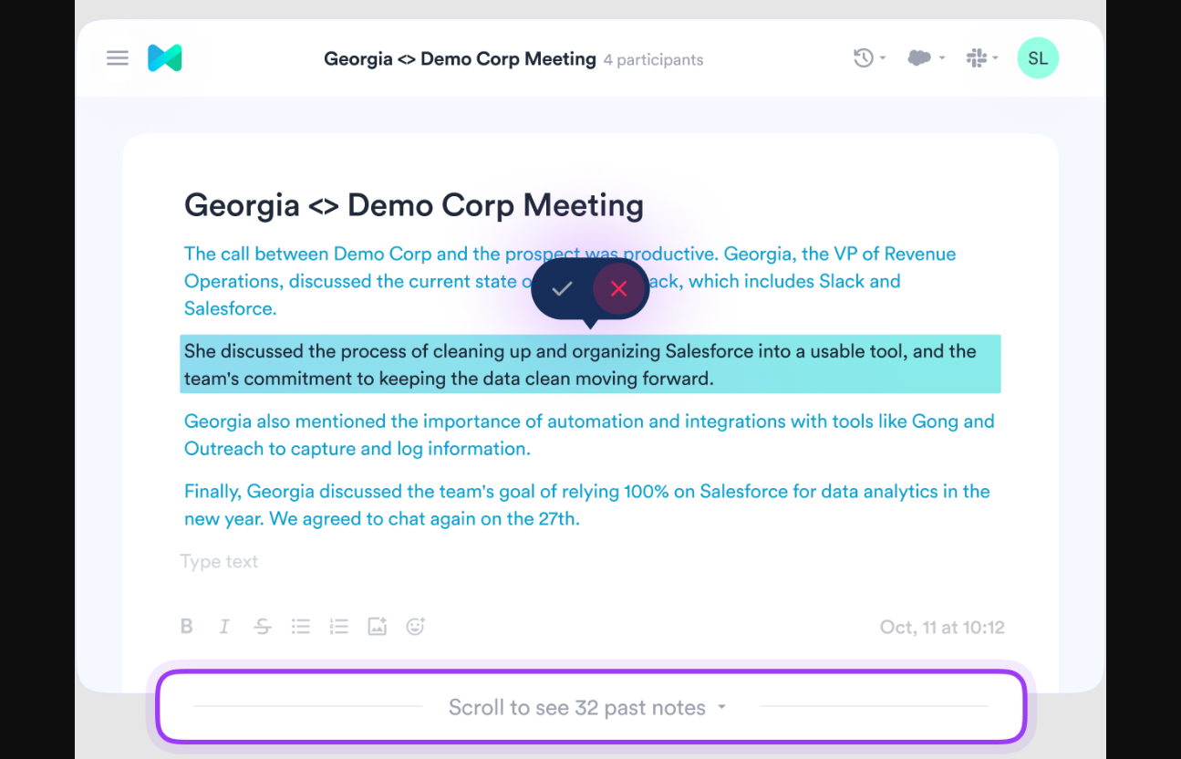Expand "Scroll to see 32 past notes"

tap(588, 708)
